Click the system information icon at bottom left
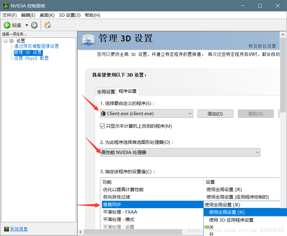Screen dimensions: 287x236 [6, 229]
